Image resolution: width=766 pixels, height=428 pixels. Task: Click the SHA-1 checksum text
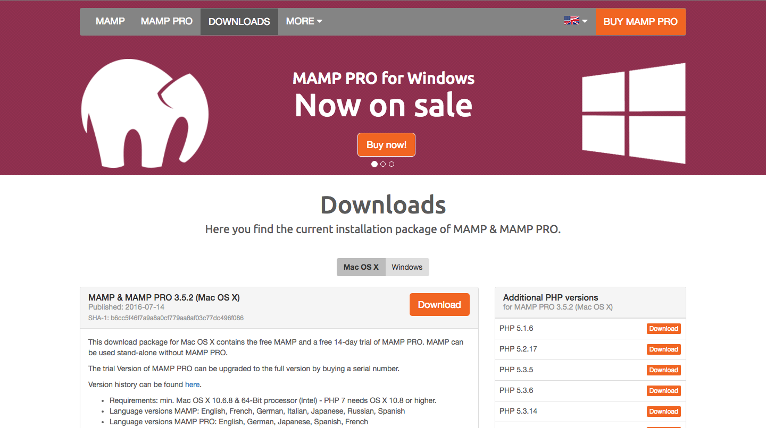point(166,318)
